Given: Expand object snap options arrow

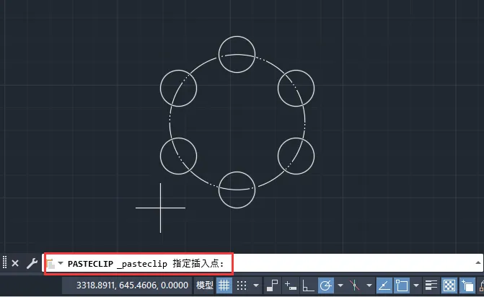Looking at the screenshot, I should (x=415, y=285).
